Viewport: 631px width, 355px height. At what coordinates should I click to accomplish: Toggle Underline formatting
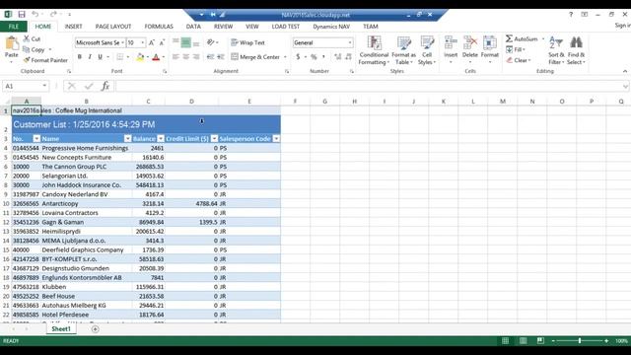pos(100,57)
